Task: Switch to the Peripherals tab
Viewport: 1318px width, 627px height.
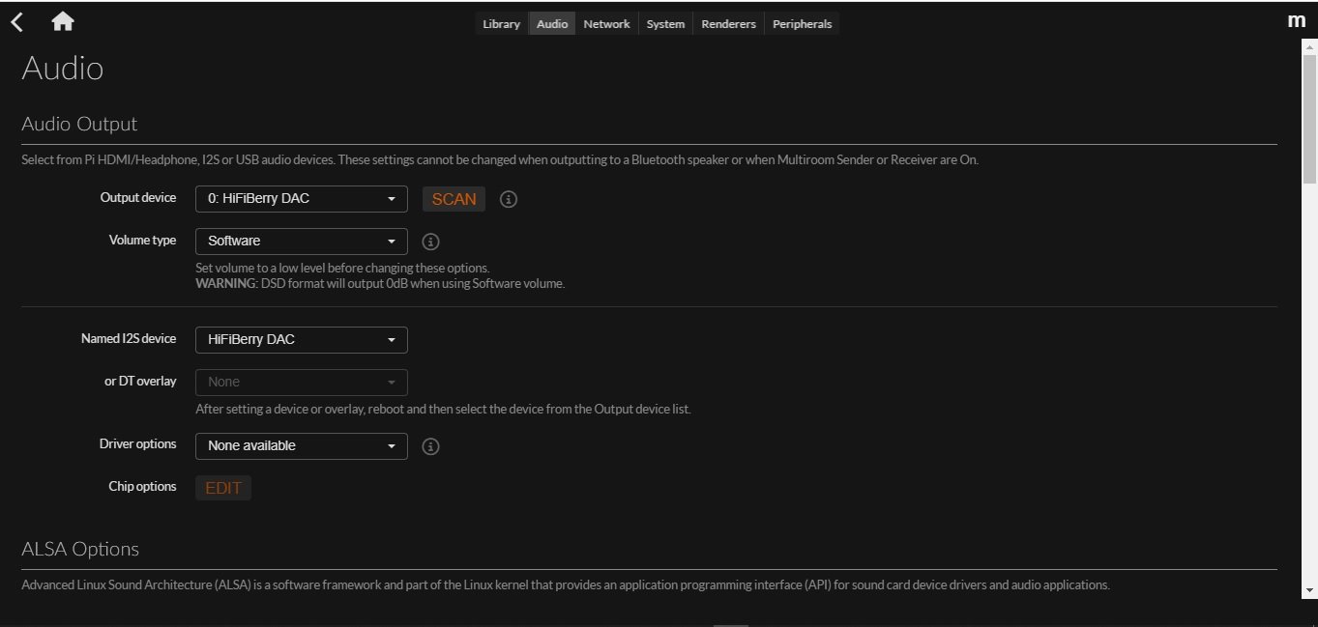Action: (x=802, y=24)
